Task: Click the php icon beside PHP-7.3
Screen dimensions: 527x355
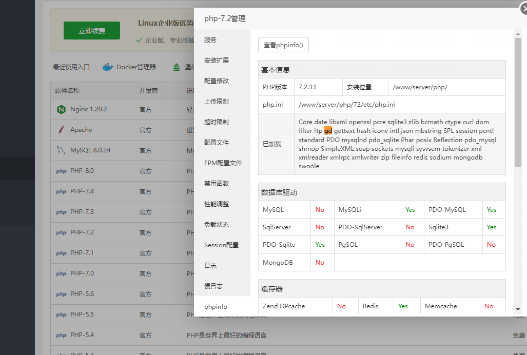Action: click(61, 212)
